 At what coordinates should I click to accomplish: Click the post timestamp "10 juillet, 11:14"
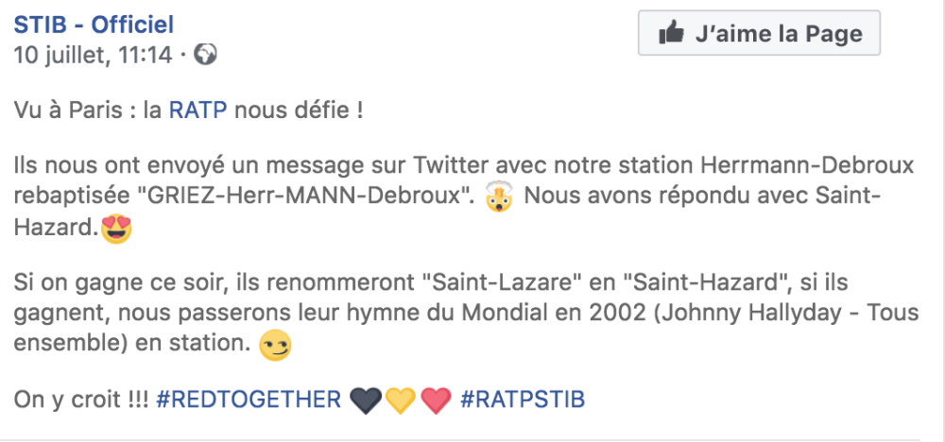click(x=93, y=55)
